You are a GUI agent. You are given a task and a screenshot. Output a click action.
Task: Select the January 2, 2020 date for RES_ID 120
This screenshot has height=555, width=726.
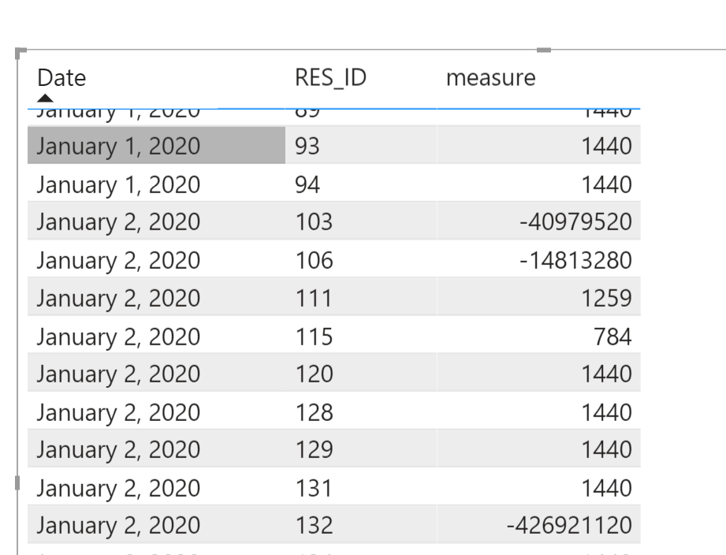coord(157,374)
